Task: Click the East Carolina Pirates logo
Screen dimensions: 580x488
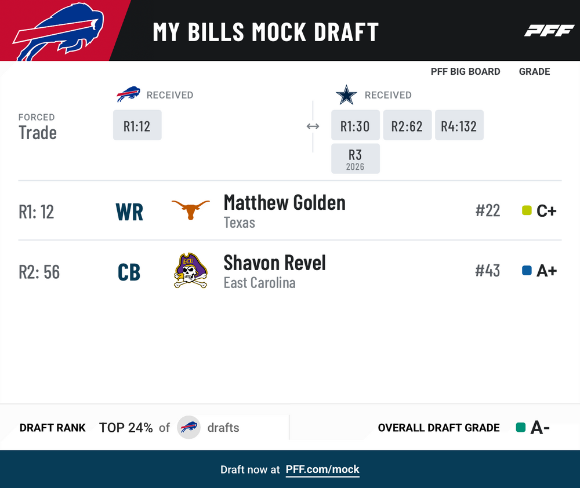Action: (x=190, y=271)
